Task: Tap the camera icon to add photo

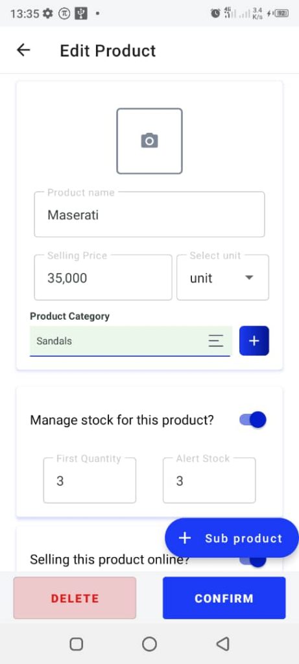Action: [149, 141]
